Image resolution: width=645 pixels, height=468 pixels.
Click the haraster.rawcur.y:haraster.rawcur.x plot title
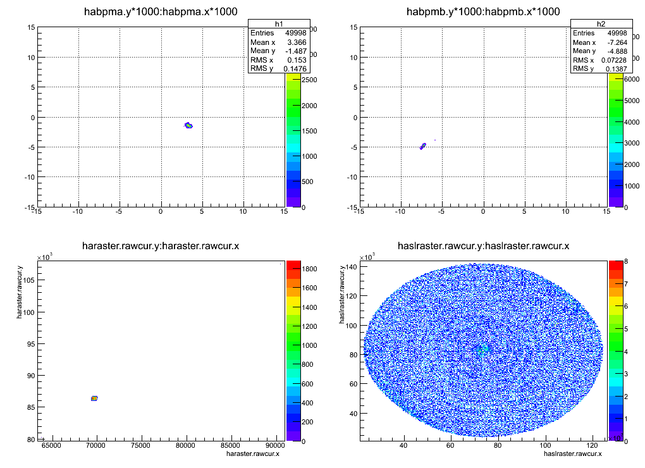(161, 246)
